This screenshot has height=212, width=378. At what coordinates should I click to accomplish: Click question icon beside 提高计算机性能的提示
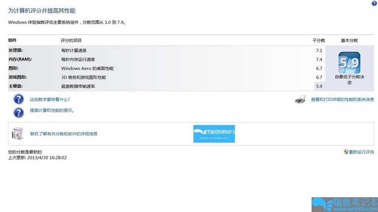coord(18,112)
